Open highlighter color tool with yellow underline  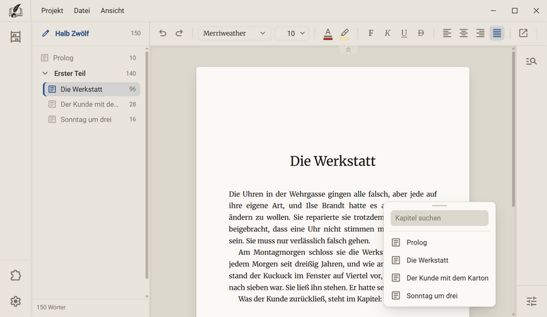[345, 33]
